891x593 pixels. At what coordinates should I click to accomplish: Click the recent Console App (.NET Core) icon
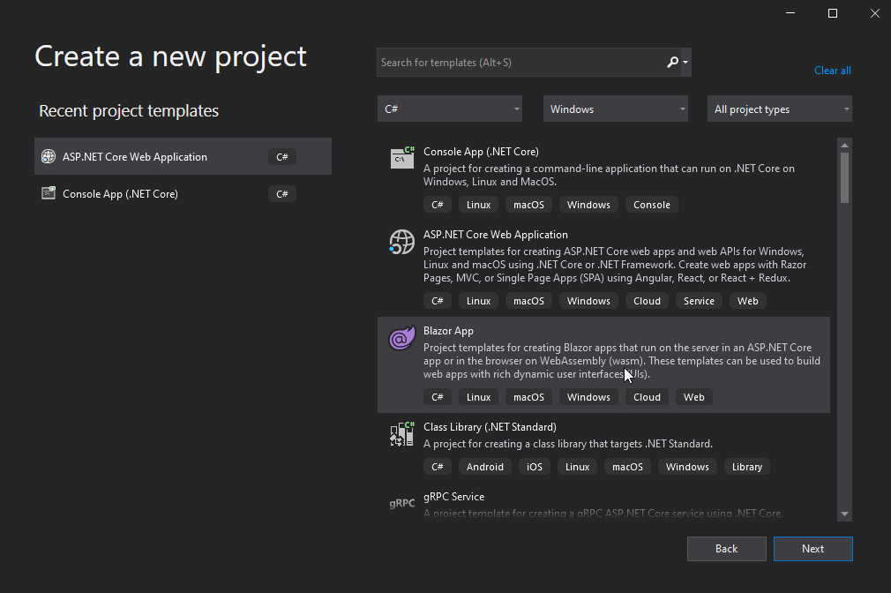click(x=49, y=193)
